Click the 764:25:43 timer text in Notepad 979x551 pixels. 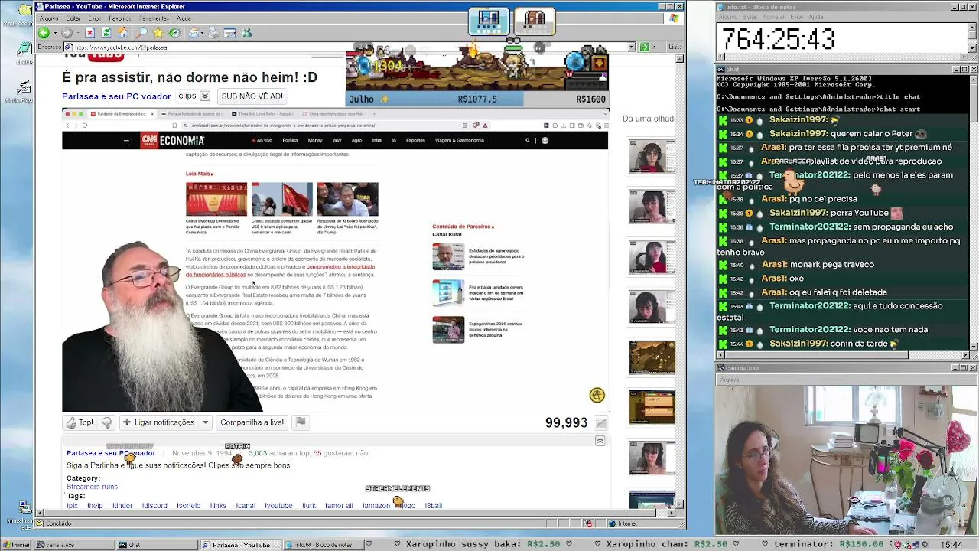click(778, 39)
